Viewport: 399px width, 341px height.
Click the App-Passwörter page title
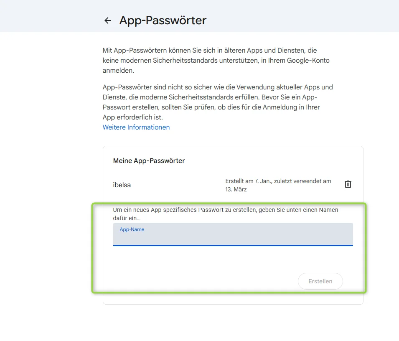pyautogui.click(x=163, y=20)
